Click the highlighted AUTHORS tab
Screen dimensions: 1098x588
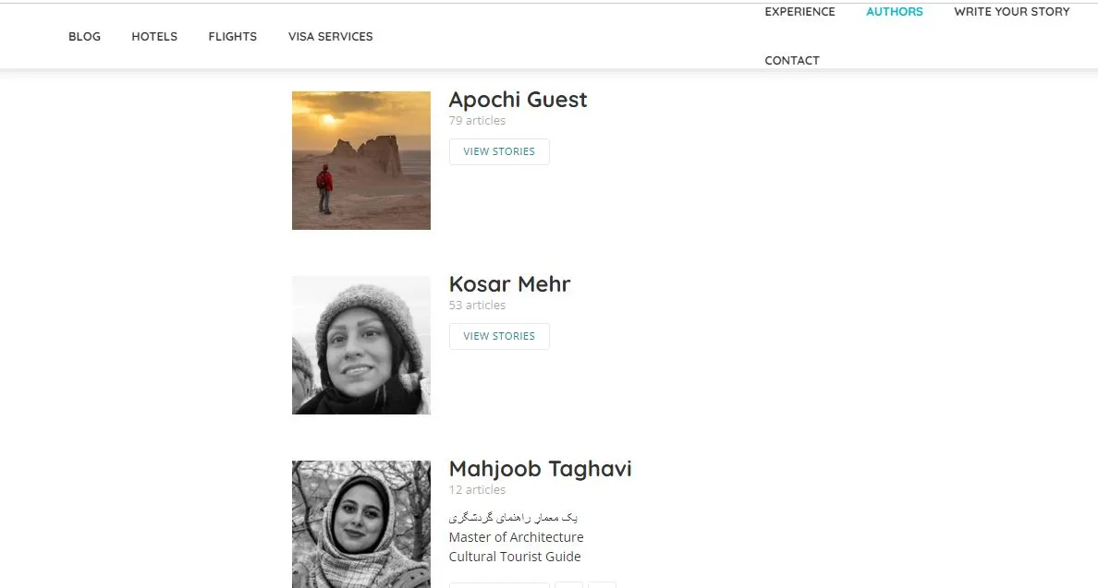click(895, 12)
